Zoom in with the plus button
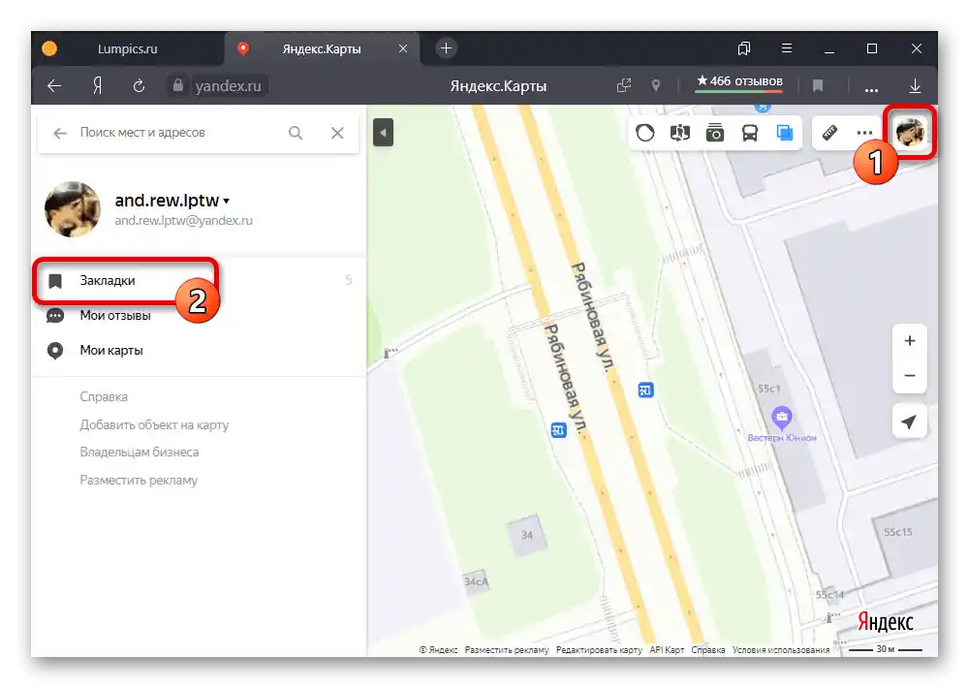The width and height of the screenshot is (969, 688). click(x=910, y=340)
